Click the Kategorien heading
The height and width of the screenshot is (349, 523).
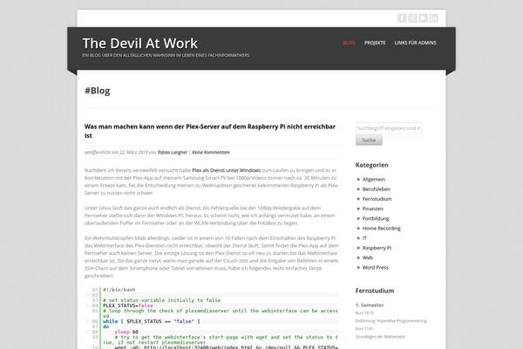pyautogui.click(x=372, y=165)
